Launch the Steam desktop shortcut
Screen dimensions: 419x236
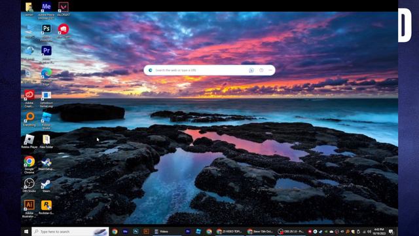[46, 186]
